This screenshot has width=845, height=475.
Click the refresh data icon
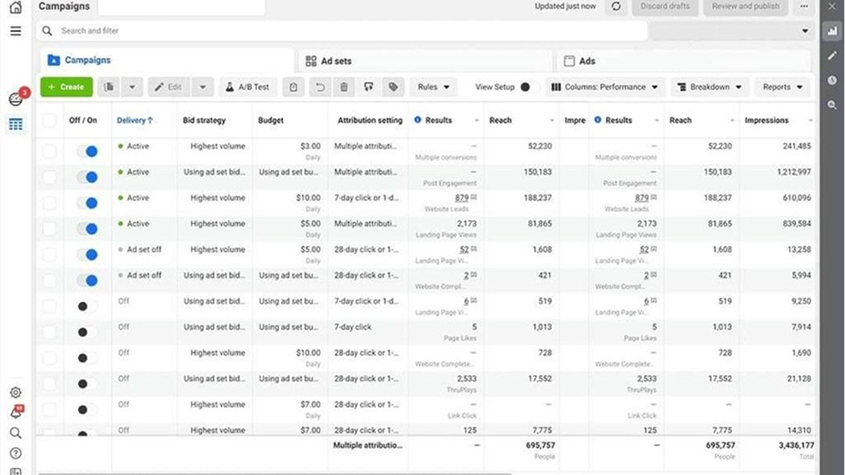(616, 6)
